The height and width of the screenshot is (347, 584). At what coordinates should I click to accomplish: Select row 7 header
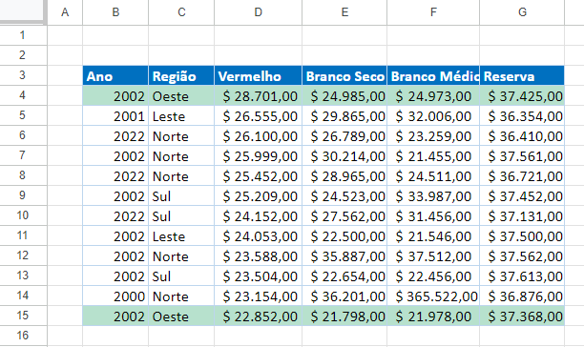(23, 155)
